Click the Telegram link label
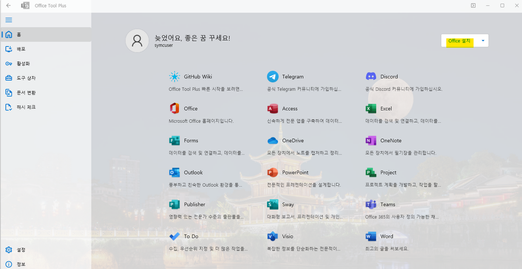 pyautogui.click(x=293, y=77)
